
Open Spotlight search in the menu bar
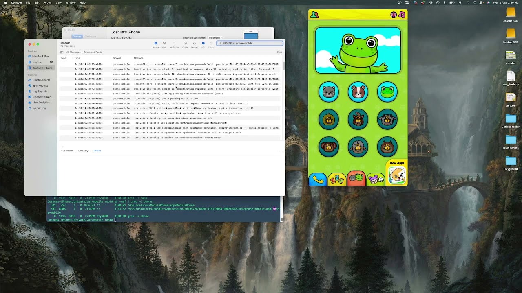tap(475, 2)
